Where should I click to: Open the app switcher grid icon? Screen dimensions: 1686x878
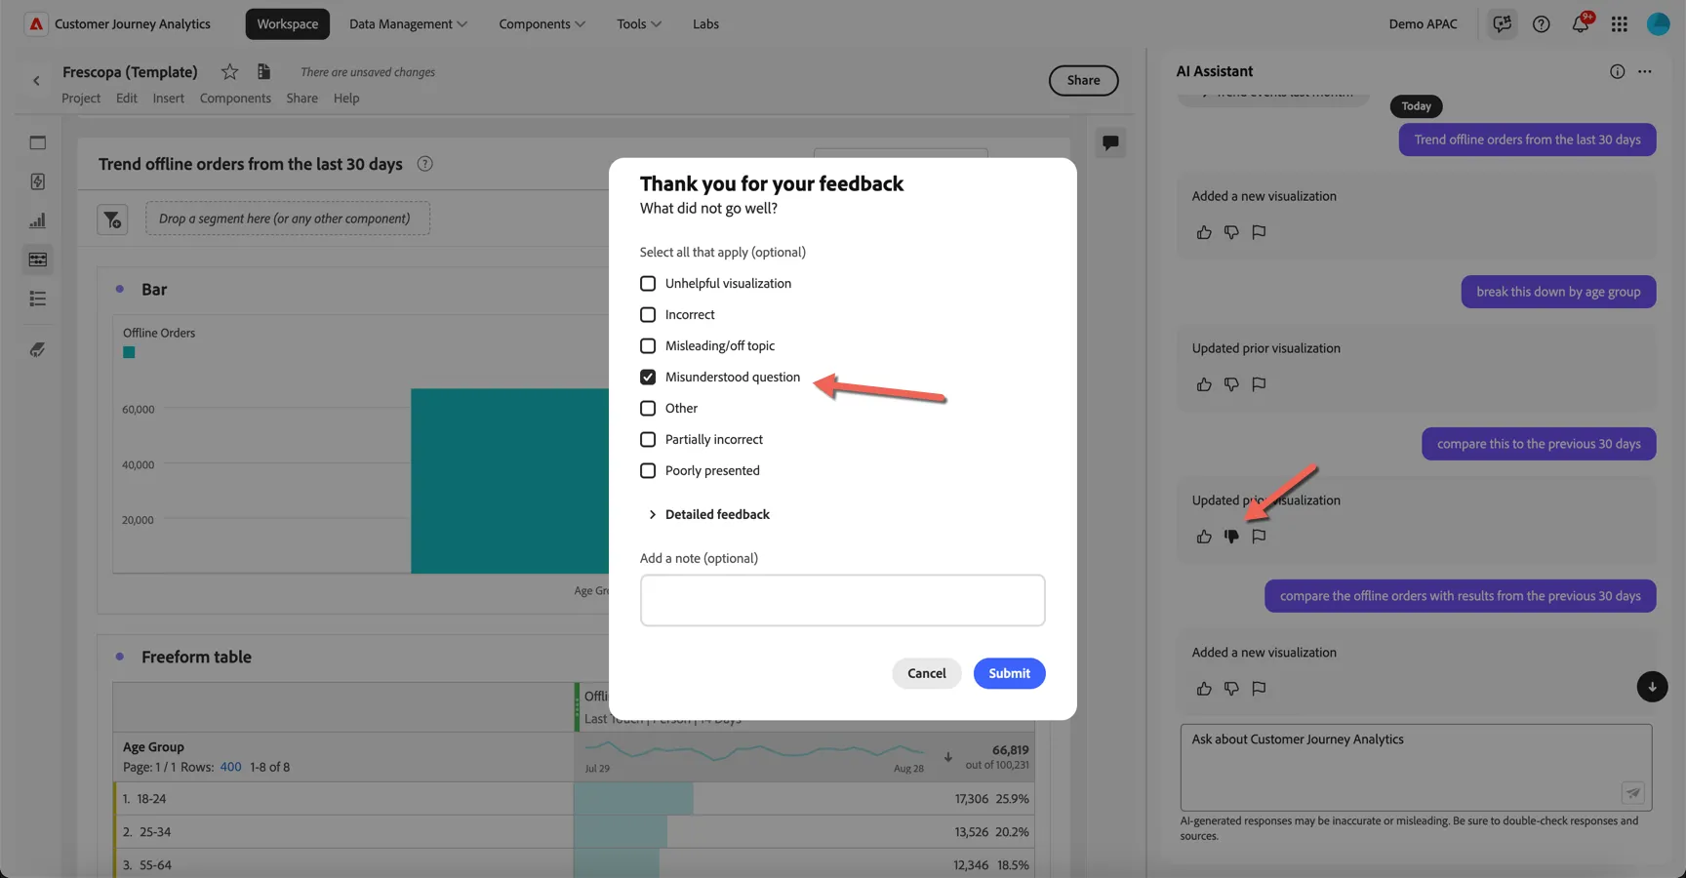1619,23
